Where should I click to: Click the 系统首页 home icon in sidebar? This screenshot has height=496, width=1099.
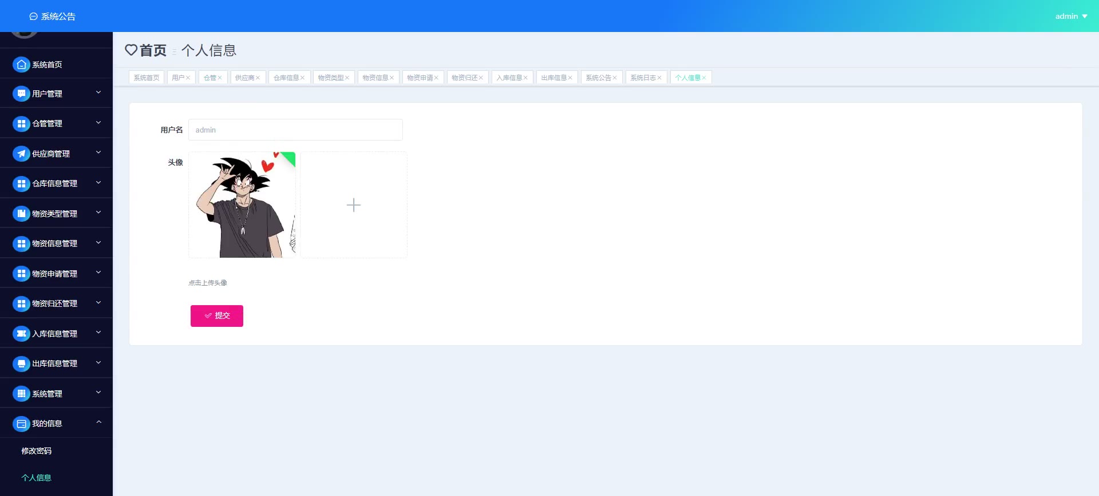click(21, 65)
